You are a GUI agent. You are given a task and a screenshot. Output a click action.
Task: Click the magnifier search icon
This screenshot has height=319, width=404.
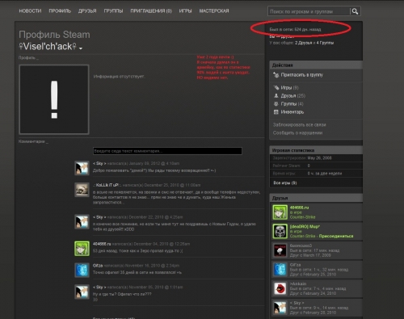tap(355, 11)
